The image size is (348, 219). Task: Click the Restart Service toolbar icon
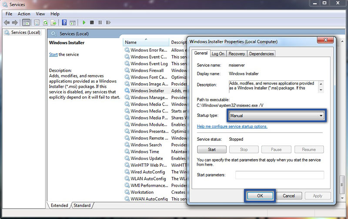[108, 23]
